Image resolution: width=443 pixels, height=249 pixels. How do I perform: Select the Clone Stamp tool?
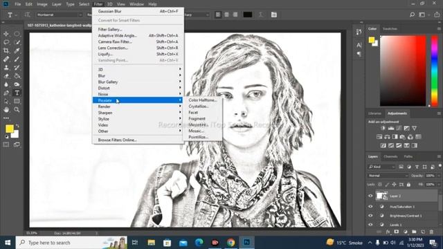click(x=6, y=68)
